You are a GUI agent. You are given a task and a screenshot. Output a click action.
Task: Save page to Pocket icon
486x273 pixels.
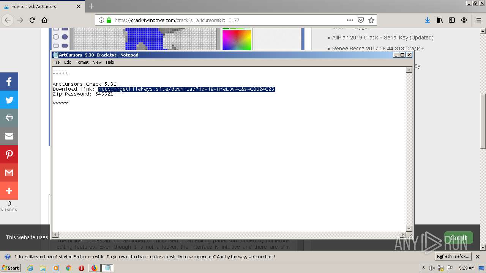click(x=361, y=20)
